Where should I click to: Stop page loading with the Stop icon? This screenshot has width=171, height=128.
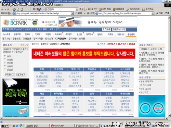point(14,9)
